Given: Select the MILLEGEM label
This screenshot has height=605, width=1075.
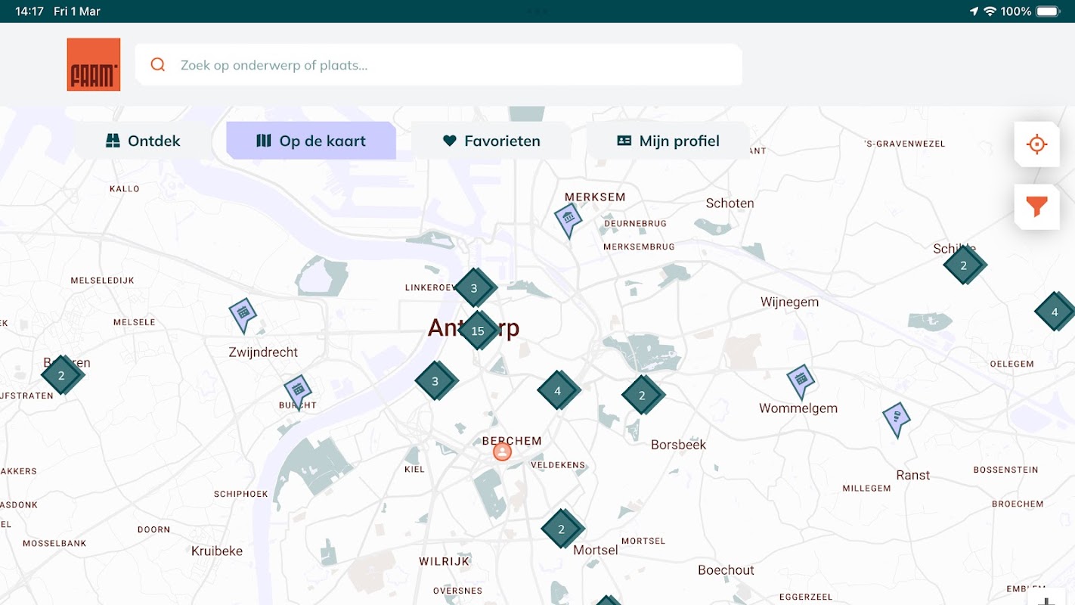Looking at the screenshot, I should [x=867, y=489].
